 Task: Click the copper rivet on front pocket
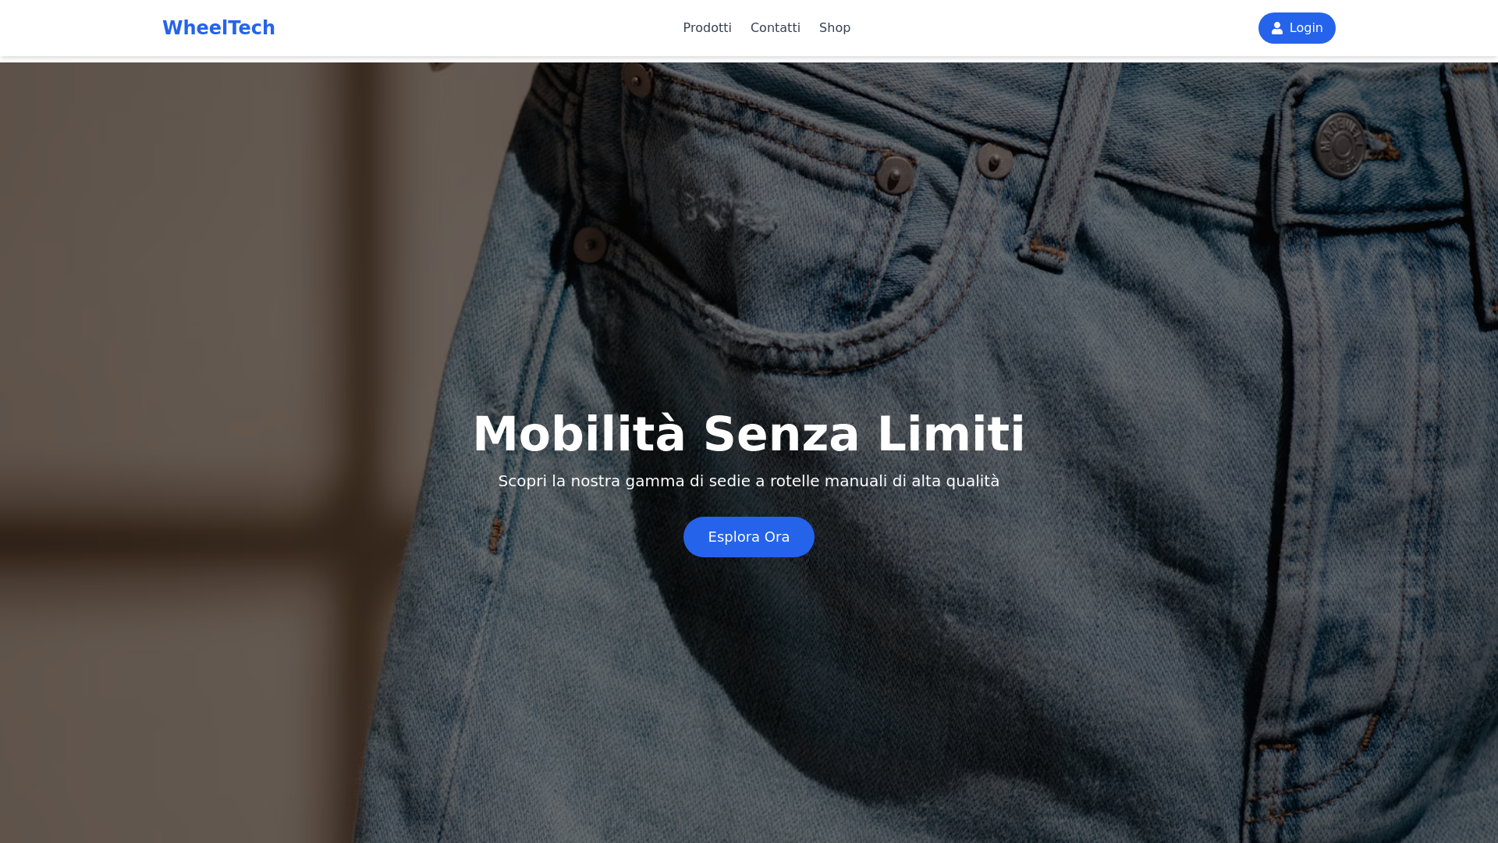click(895, 173)
